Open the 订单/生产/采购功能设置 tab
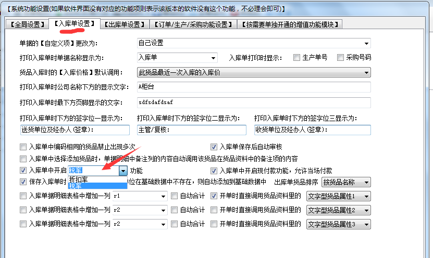433x258 pixels. coord(193,24)
